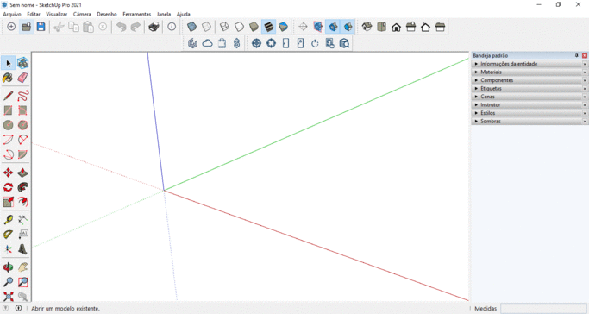
Task: Activate the Freehand drawing tool
Action: click(23, 96)
